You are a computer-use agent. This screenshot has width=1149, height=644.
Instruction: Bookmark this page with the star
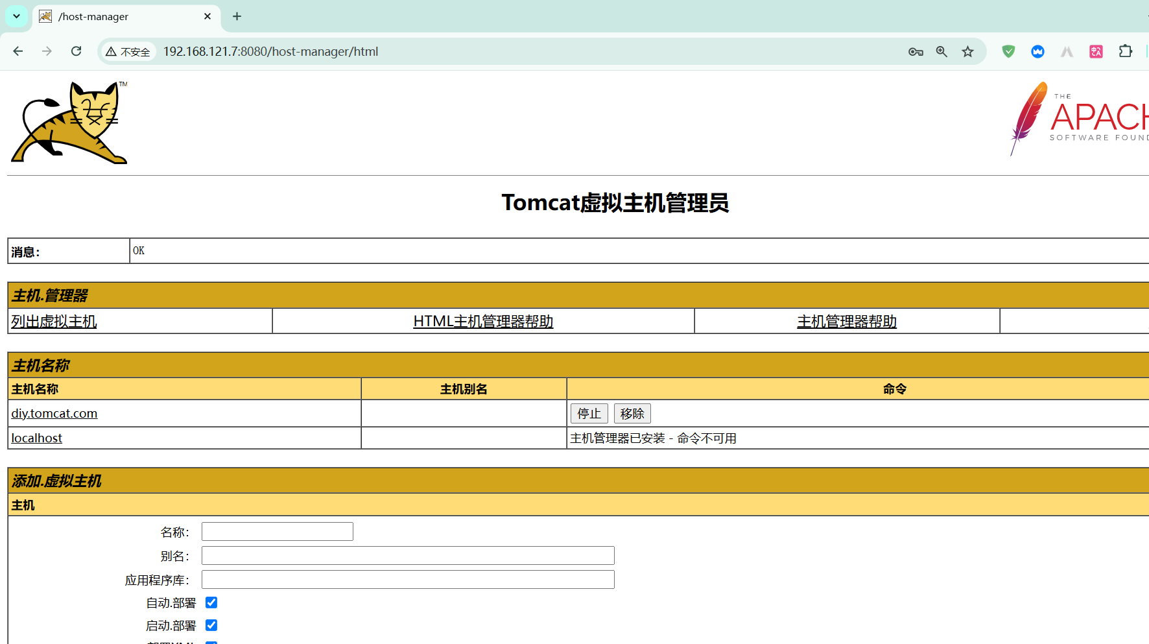[967, 52]
